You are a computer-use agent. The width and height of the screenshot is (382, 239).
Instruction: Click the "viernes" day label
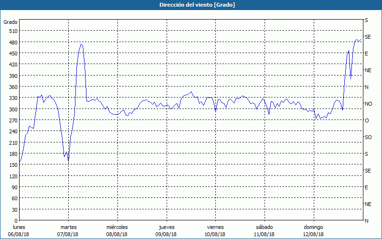215,227
